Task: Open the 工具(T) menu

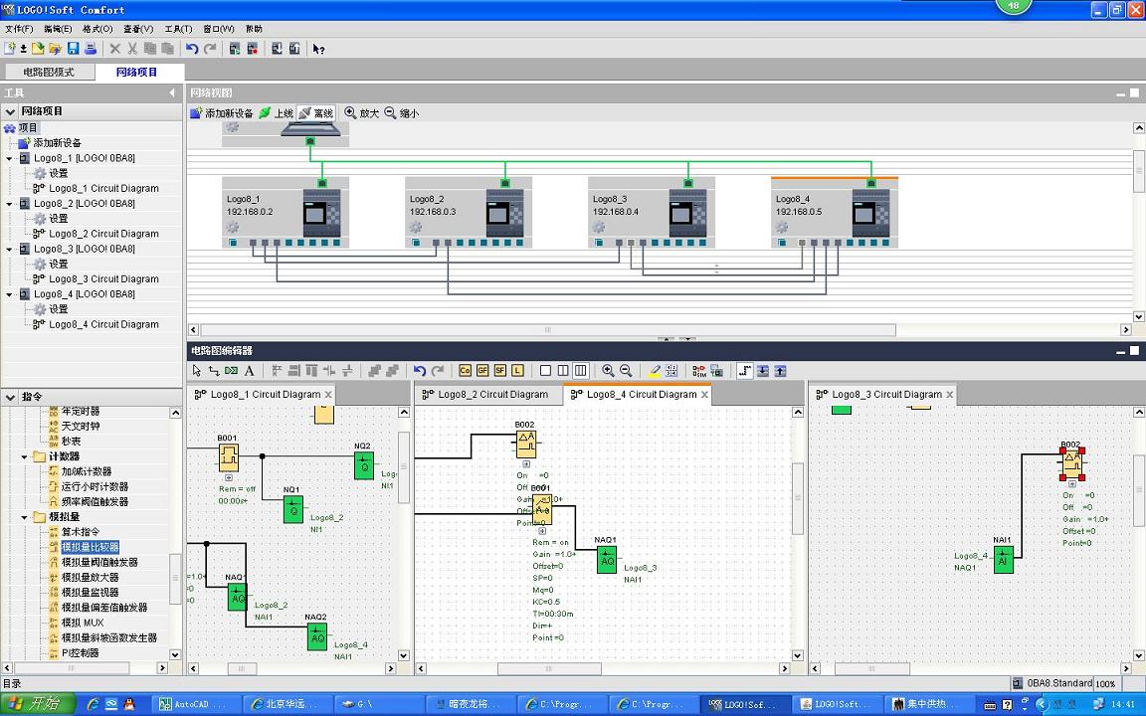Action: pos(178,29)
